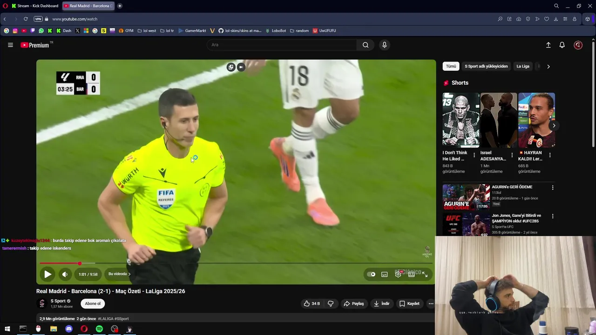The image size is (596, 335).
Task: Open the 'GamerMarkt' bookmark
Action: tap(192, 31)
